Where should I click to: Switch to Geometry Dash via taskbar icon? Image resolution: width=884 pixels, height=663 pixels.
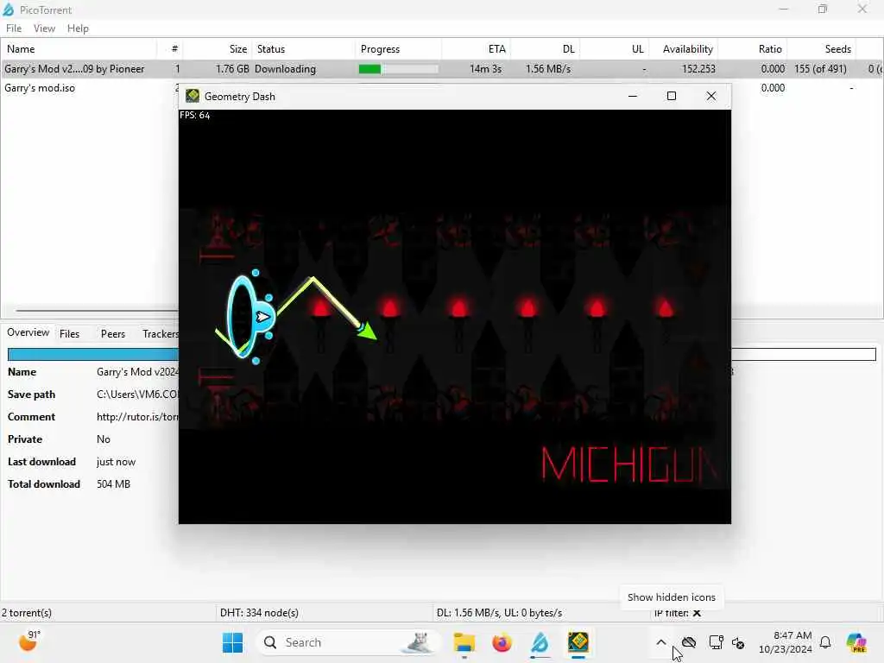click(578, 642)
